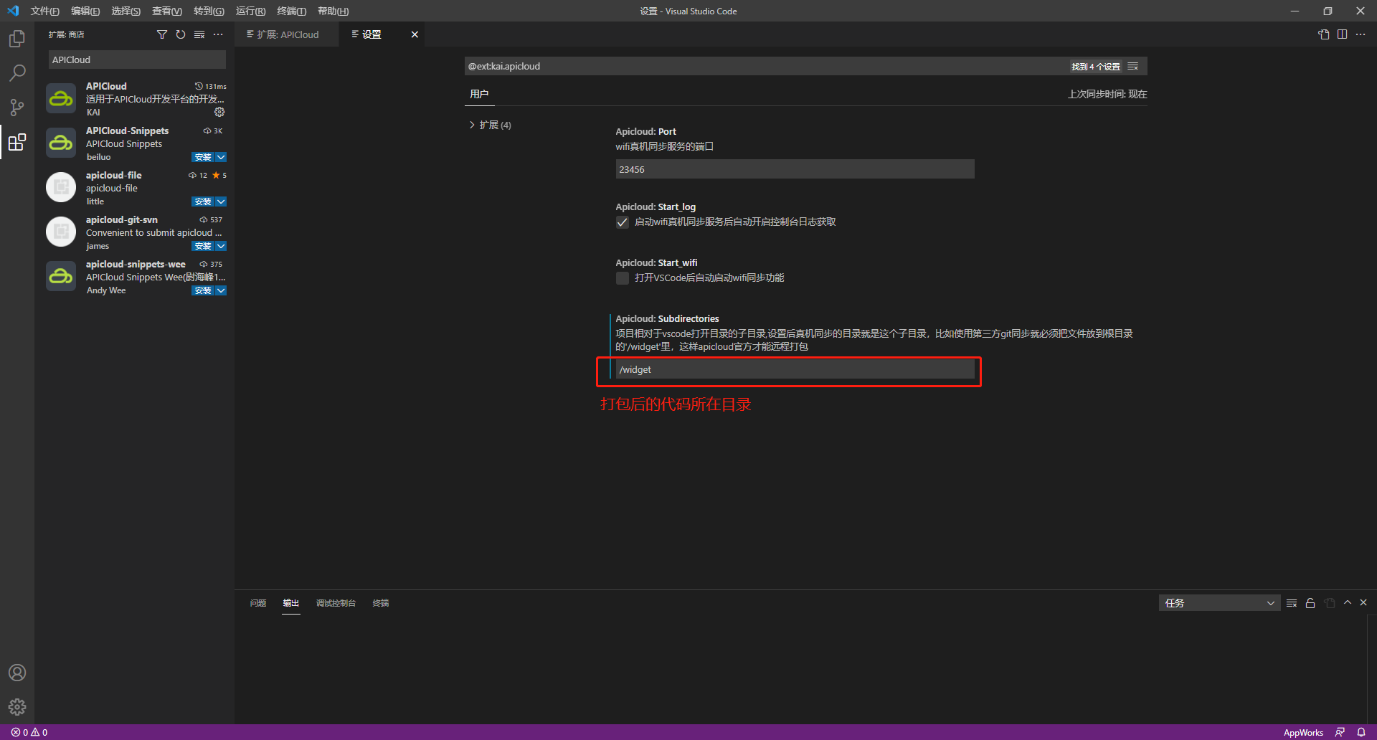Image resolution: width=1377 pixels, height=740 pixels.
Task: Split the editor to the right
Action: [1342, 34]
